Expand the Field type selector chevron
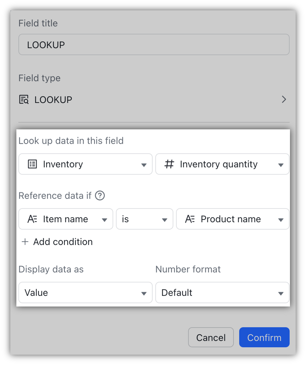The width and height of the screenshot is (306, 365). click(284, 99)
